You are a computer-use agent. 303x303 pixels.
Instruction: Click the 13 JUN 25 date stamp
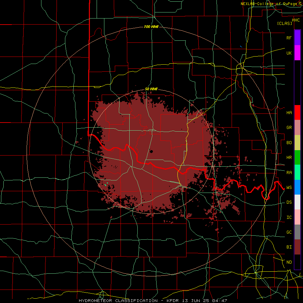point(197,301)
